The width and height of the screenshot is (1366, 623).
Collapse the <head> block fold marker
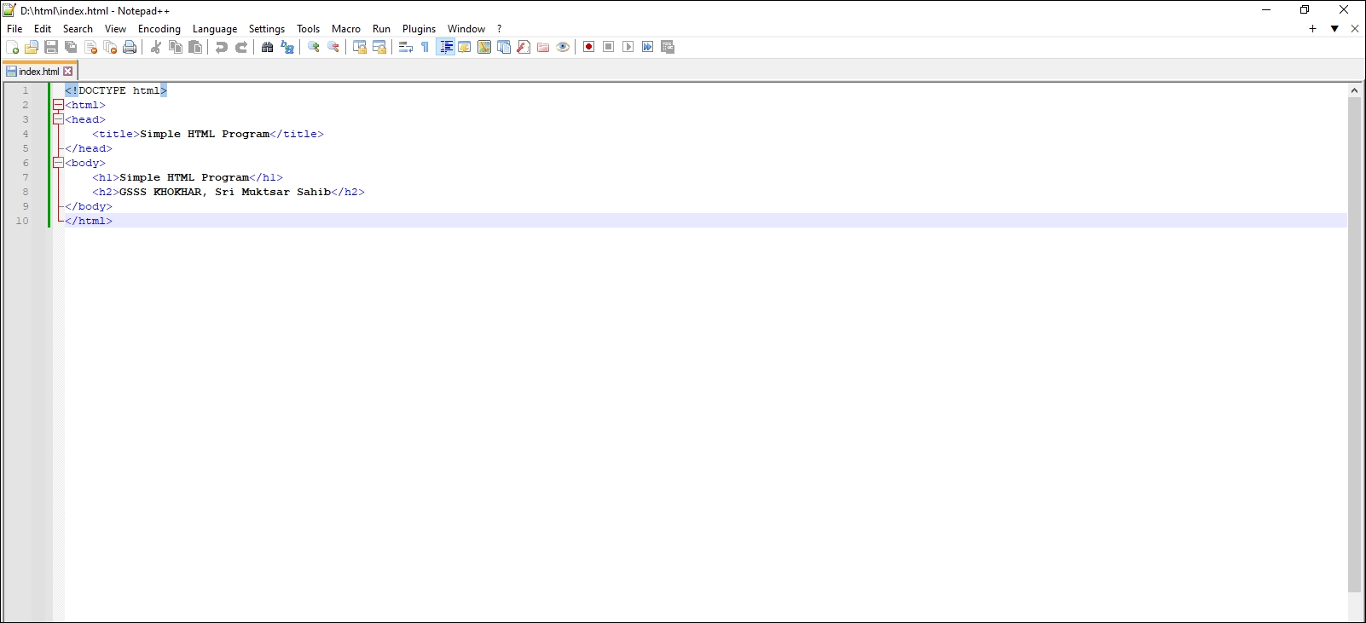pos(58,119)
